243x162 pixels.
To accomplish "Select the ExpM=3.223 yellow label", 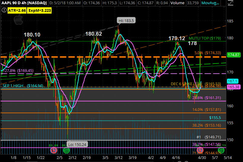I will coord(40,11).
